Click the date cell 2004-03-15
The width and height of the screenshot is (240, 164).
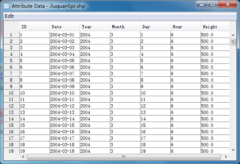coord(65,125)
